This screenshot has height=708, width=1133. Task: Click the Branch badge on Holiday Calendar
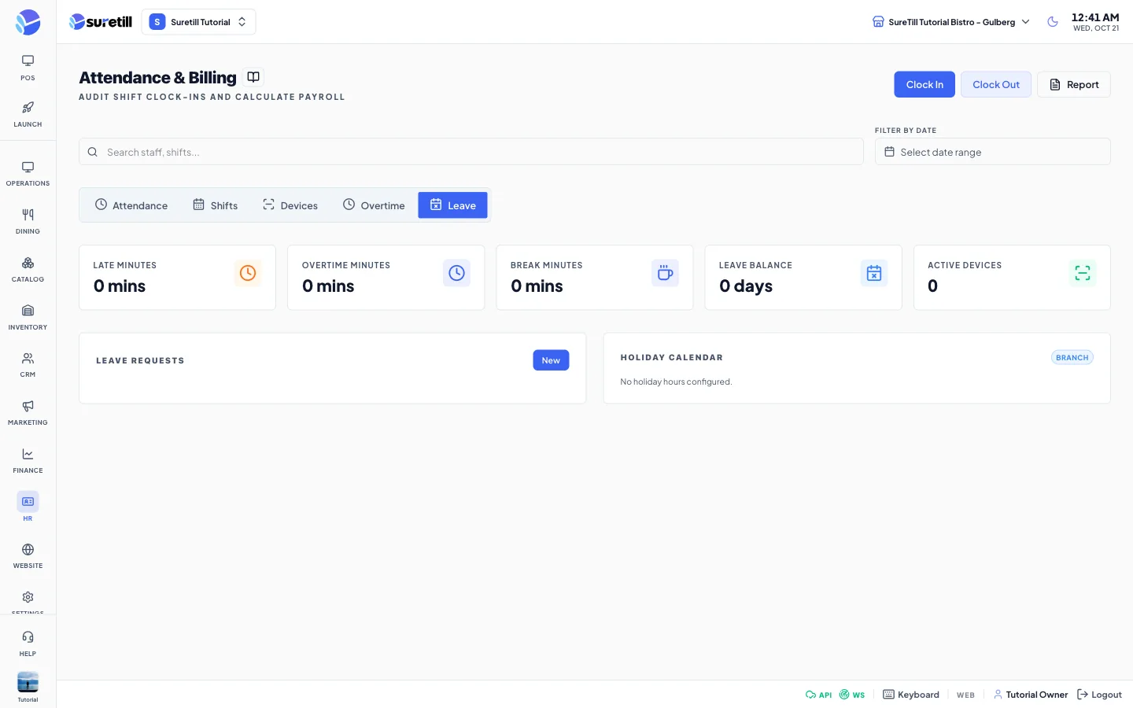(1072, 357)
